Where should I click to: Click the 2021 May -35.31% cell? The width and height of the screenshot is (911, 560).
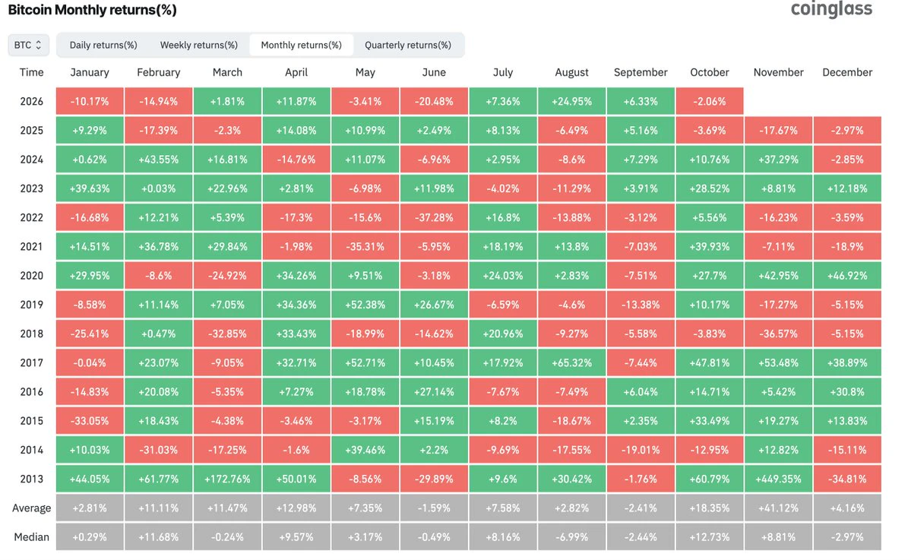coord(365,247)
